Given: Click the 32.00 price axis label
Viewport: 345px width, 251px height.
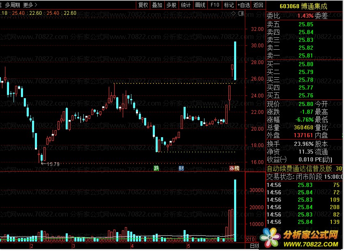Looking at the screenshot, I should click(257, 29).
